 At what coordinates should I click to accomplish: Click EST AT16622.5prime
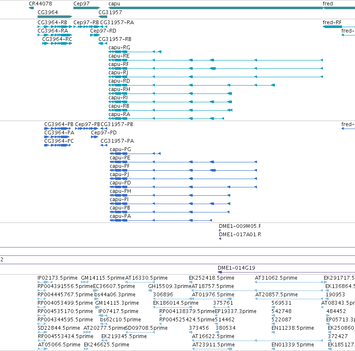coord(257,341)
